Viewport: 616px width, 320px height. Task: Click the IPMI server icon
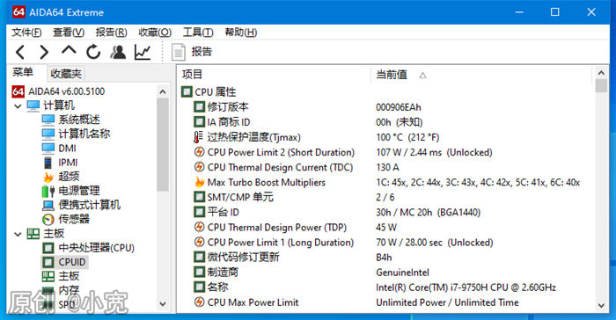[48, 163]
